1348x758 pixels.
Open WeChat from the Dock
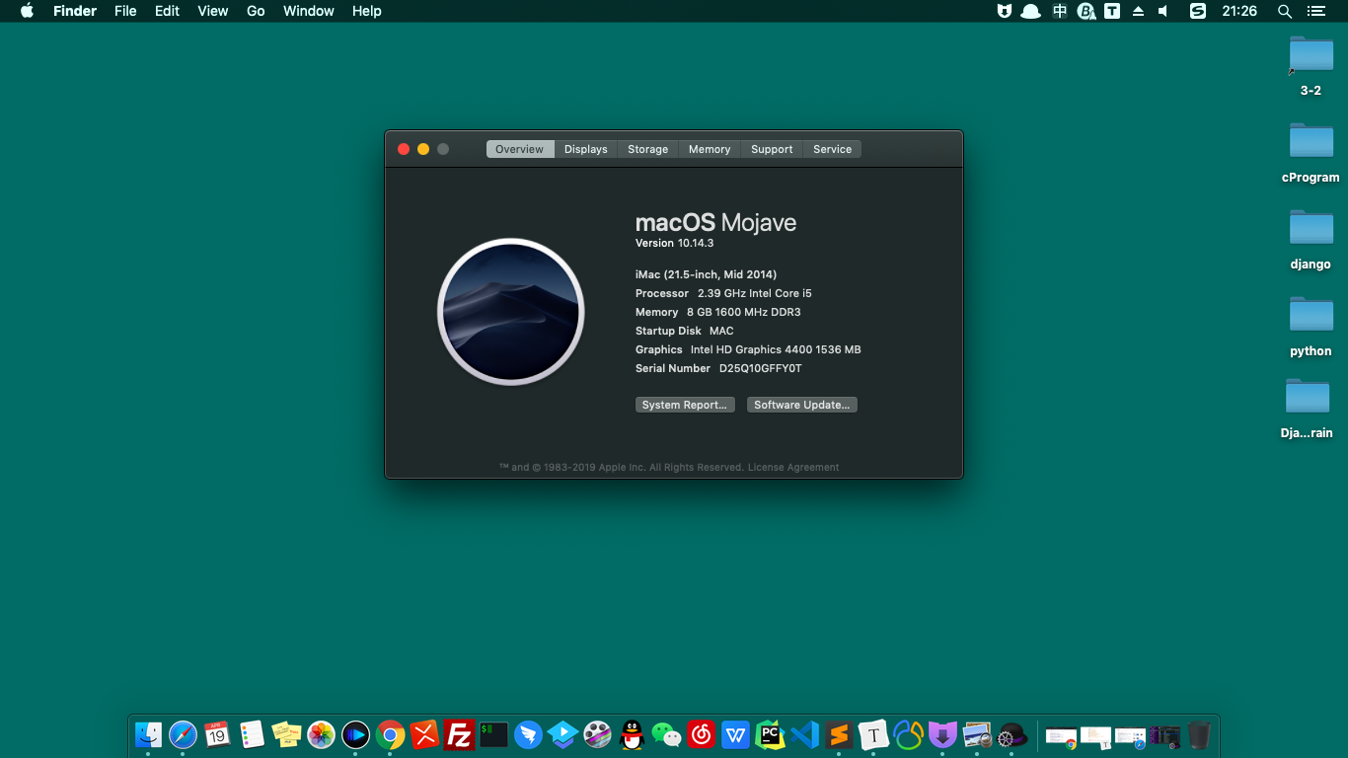point(666,735)
